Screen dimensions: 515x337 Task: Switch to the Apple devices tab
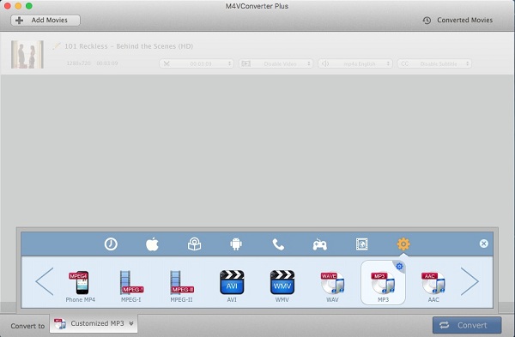[152, 244]
